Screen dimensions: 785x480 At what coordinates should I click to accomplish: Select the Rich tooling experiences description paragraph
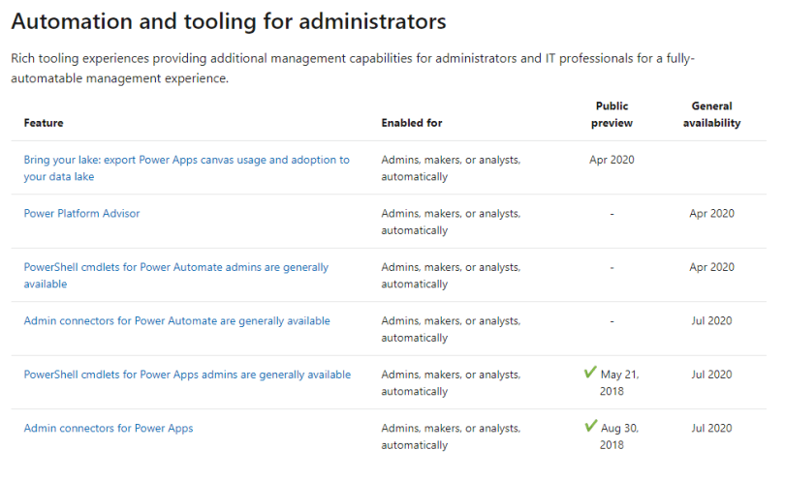click(x=353, y=69)
